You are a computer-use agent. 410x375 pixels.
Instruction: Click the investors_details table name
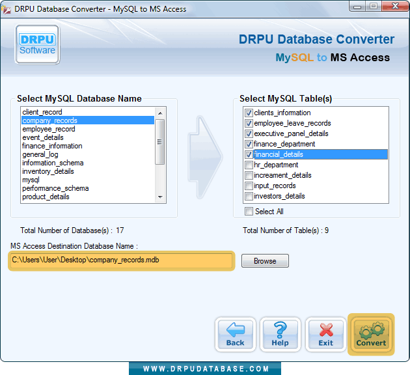click(279, 196)
